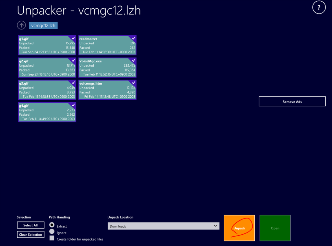Viewport: 332px width, 246px height.
Task: Toggle the checkmark on VoiceMgc.exe tile
Action: [x=133, y=60]
